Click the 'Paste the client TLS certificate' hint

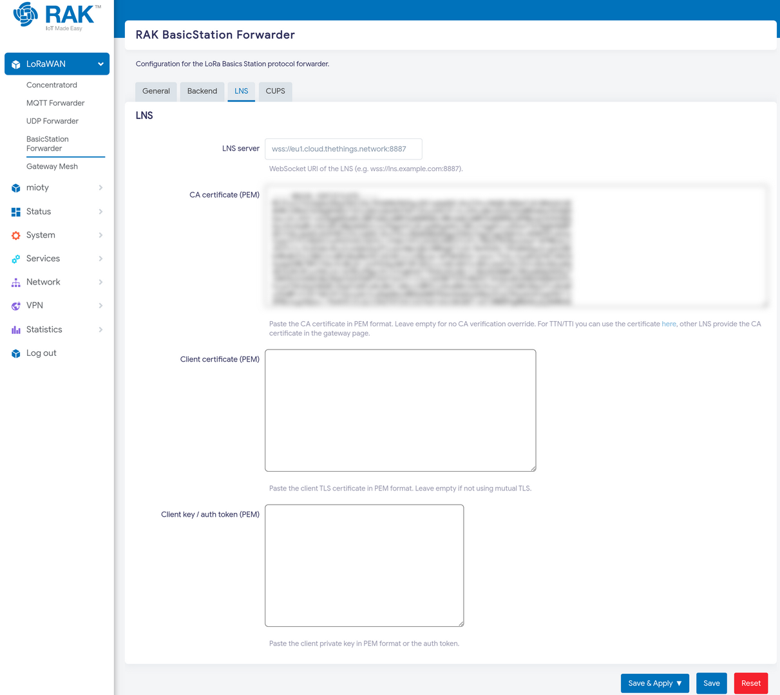400,488
